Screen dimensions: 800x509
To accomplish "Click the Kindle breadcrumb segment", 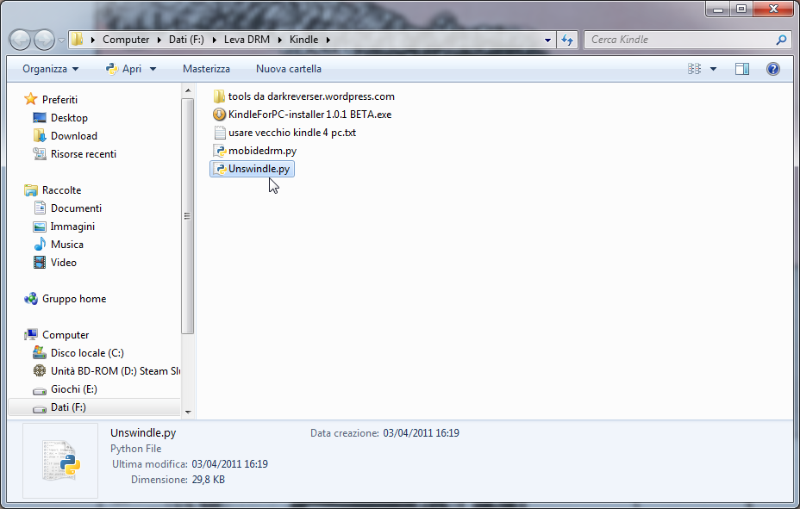I will point(304,40).
